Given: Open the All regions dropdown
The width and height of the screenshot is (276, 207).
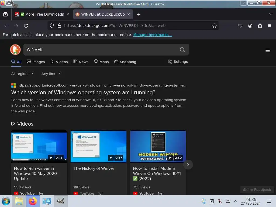Looking at the screenshot, I should [x=23, y=74].
